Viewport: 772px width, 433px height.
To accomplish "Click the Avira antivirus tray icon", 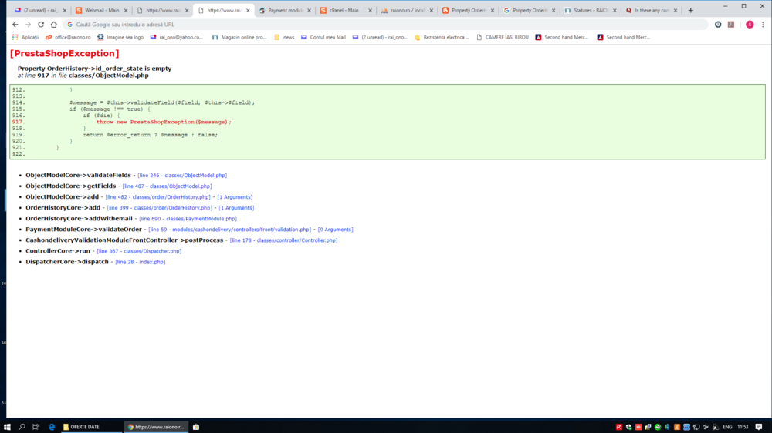I will tap(619, 427).
